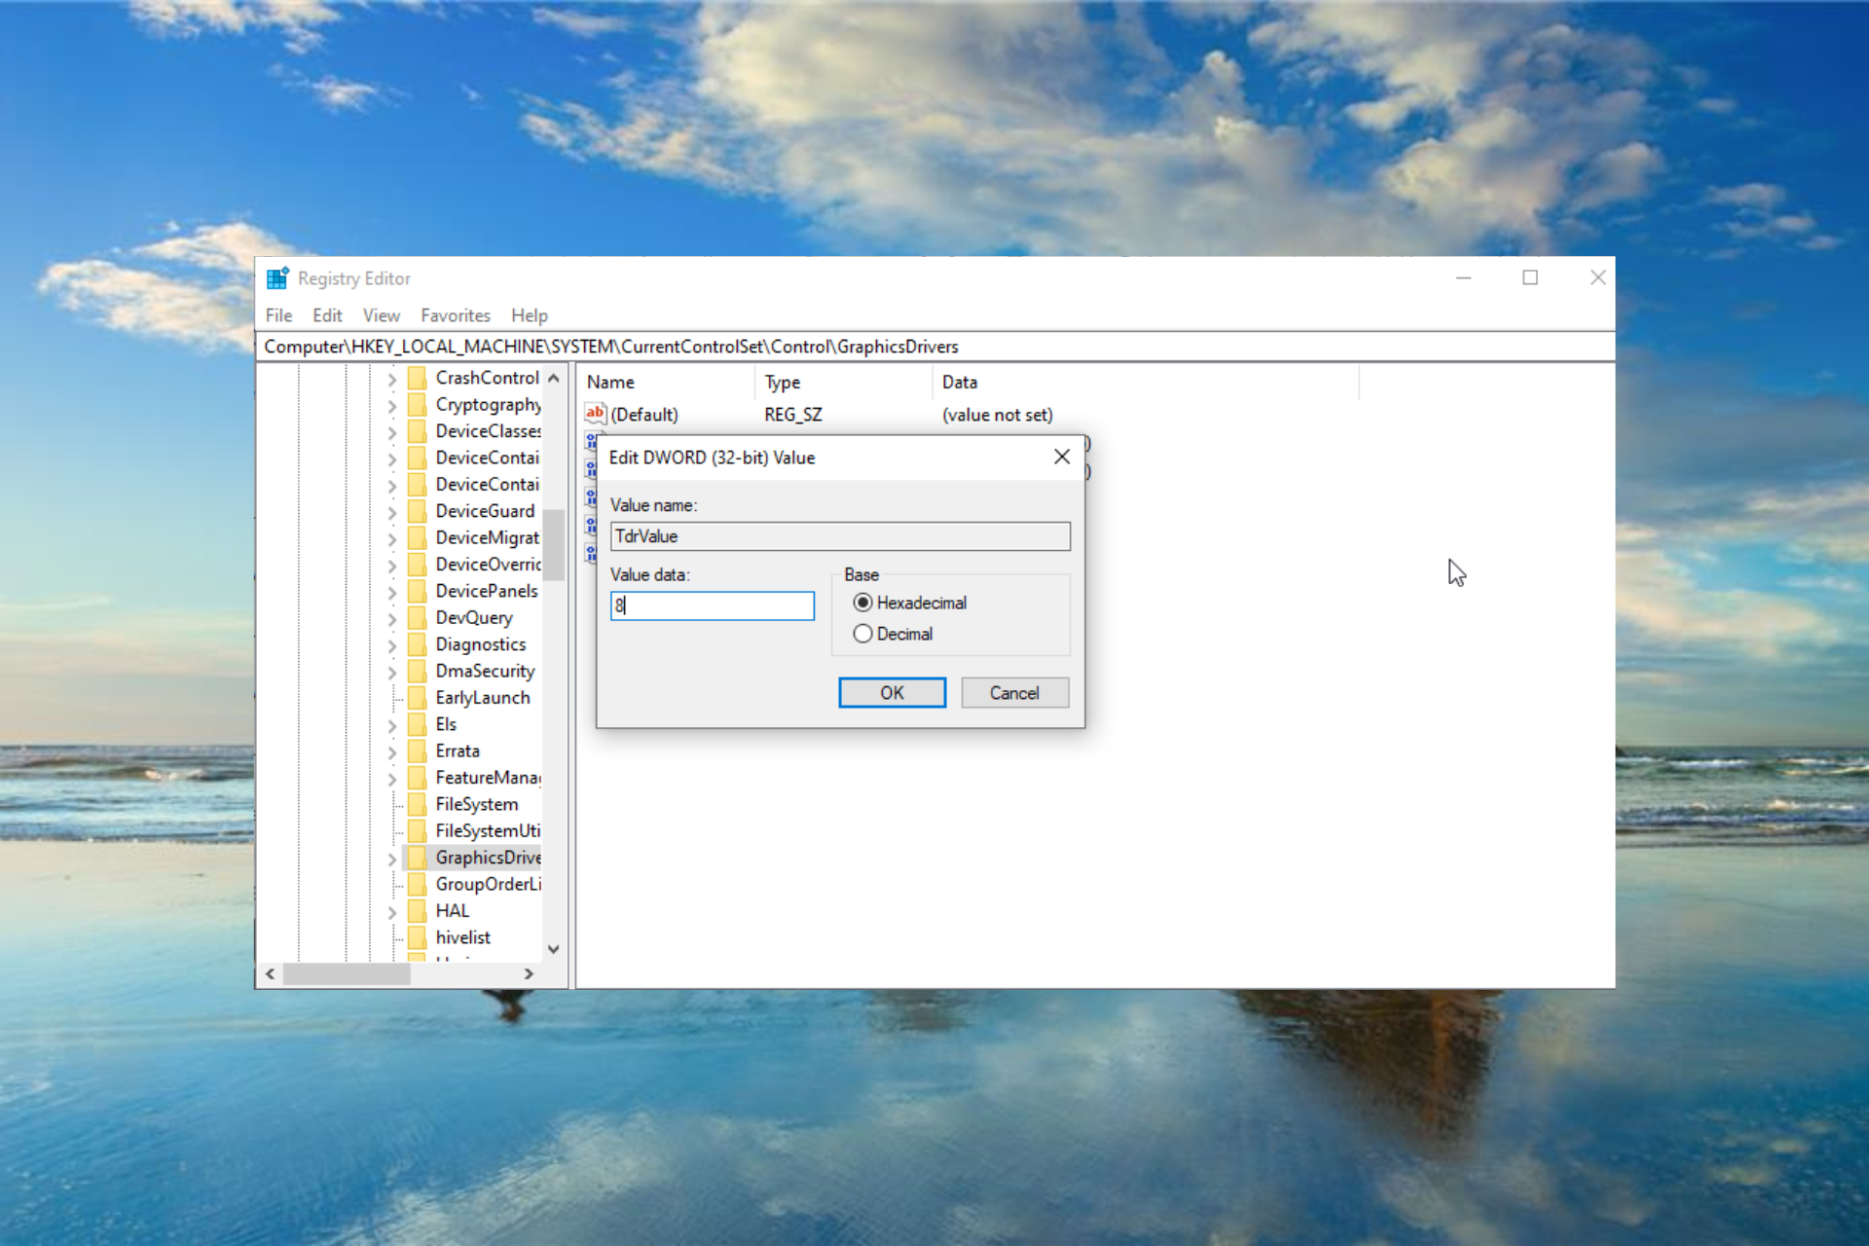Click the Cryptography folder icon

point(417,404)
